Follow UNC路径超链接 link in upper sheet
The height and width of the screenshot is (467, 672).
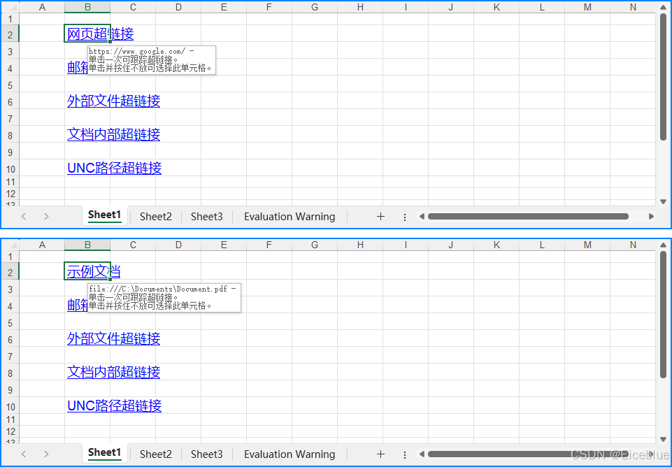pos(115,168)
